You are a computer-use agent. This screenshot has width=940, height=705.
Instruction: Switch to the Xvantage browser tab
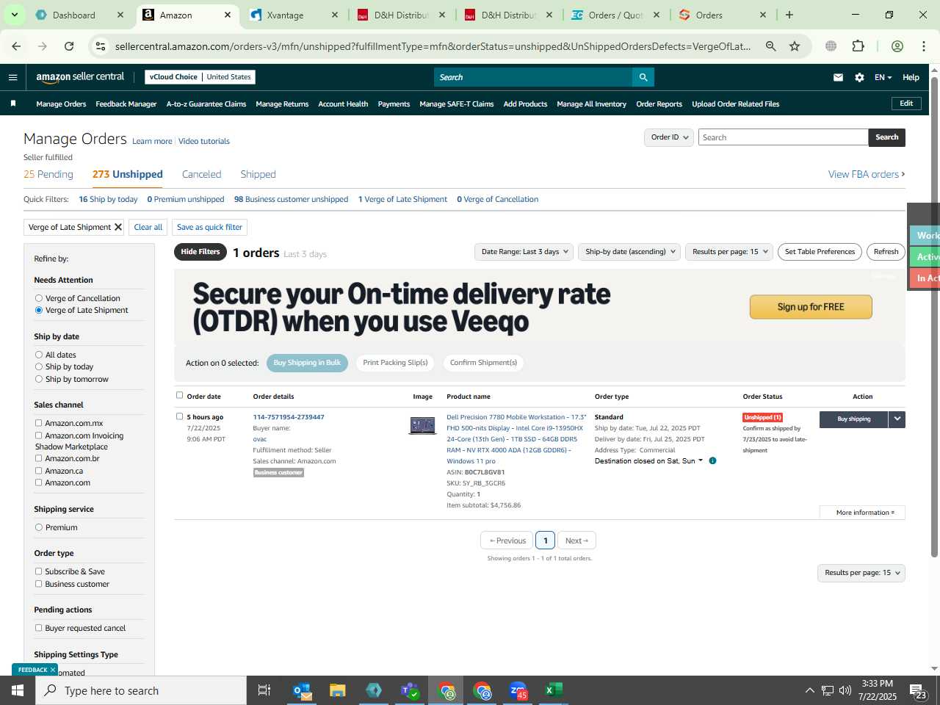tap(294, 15)
